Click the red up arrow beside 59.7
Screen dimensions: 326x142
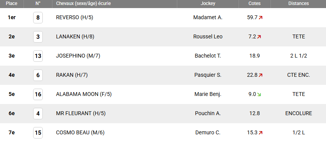point(260,18)
